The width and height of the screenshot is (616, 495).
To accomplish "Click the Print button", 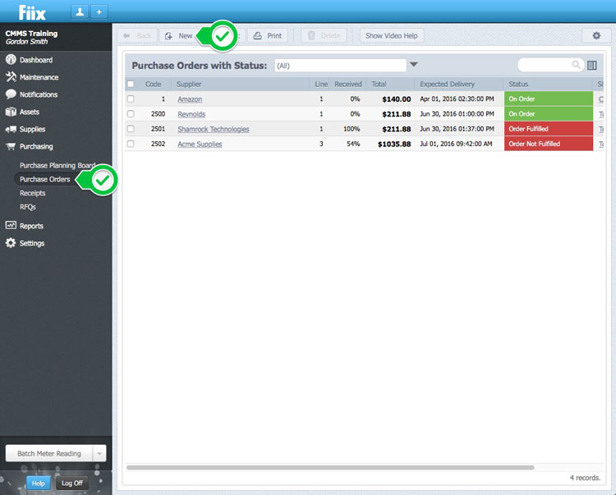I will coord(267,36).
